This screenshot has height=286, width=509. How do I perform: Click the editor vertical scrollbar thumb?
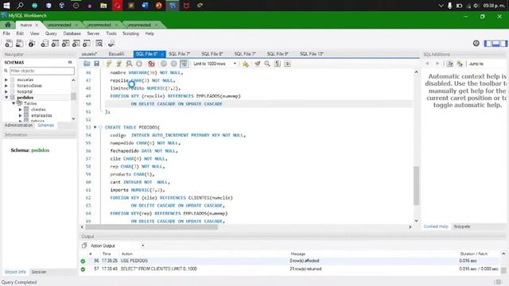coord(417,185)
